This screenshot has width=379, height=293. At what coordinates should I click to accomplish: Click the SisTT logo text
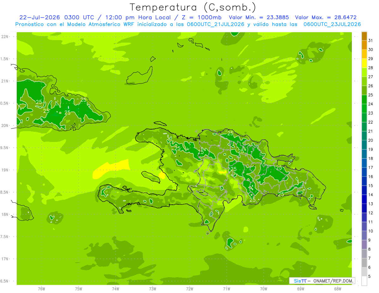pos(300,281)
